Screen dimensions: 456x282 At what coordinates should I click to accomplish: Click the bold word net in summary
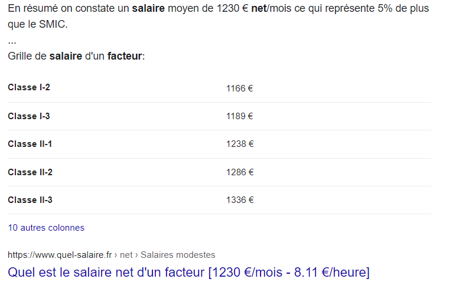click(x=259, y=8)
